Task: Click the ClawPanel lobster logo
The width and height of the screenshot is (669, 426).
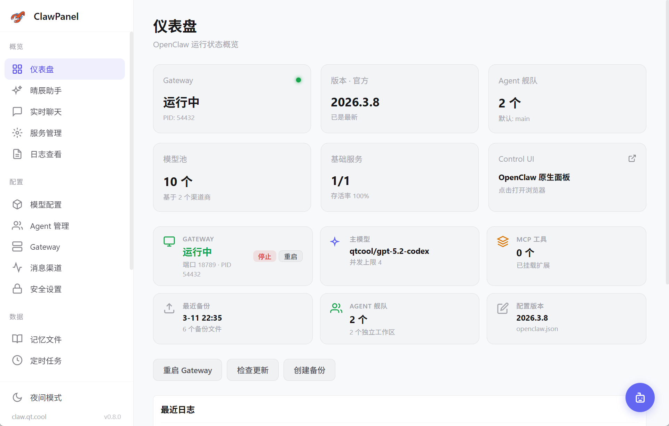Action: pyautogui.click(x=17, y=16)
